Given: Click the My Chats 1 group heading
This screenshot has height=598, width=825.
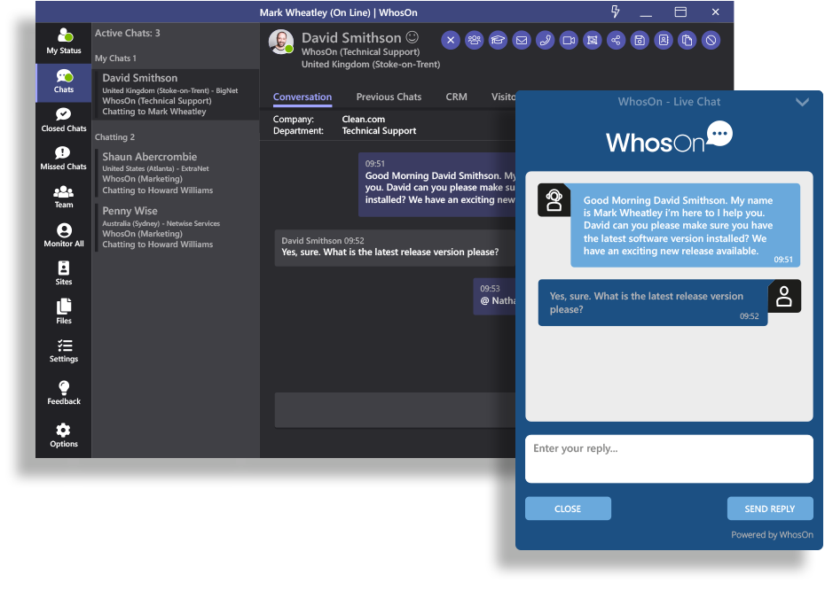Looking at the screenshot, I should pos(115,58).
